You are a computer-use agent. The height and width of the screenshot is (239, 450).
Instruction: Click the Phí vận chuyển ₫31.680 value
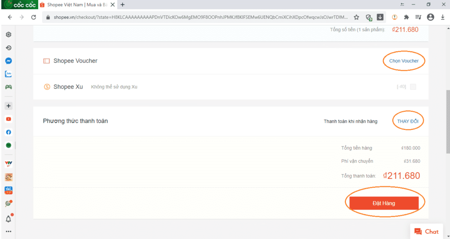point(412,161)
